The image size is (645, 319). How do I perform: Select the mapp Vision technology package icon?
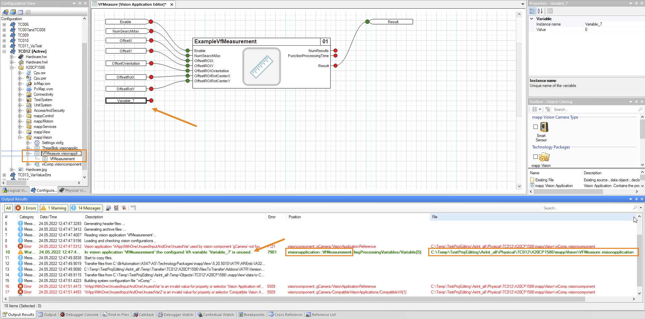click(x=544, y=157)
